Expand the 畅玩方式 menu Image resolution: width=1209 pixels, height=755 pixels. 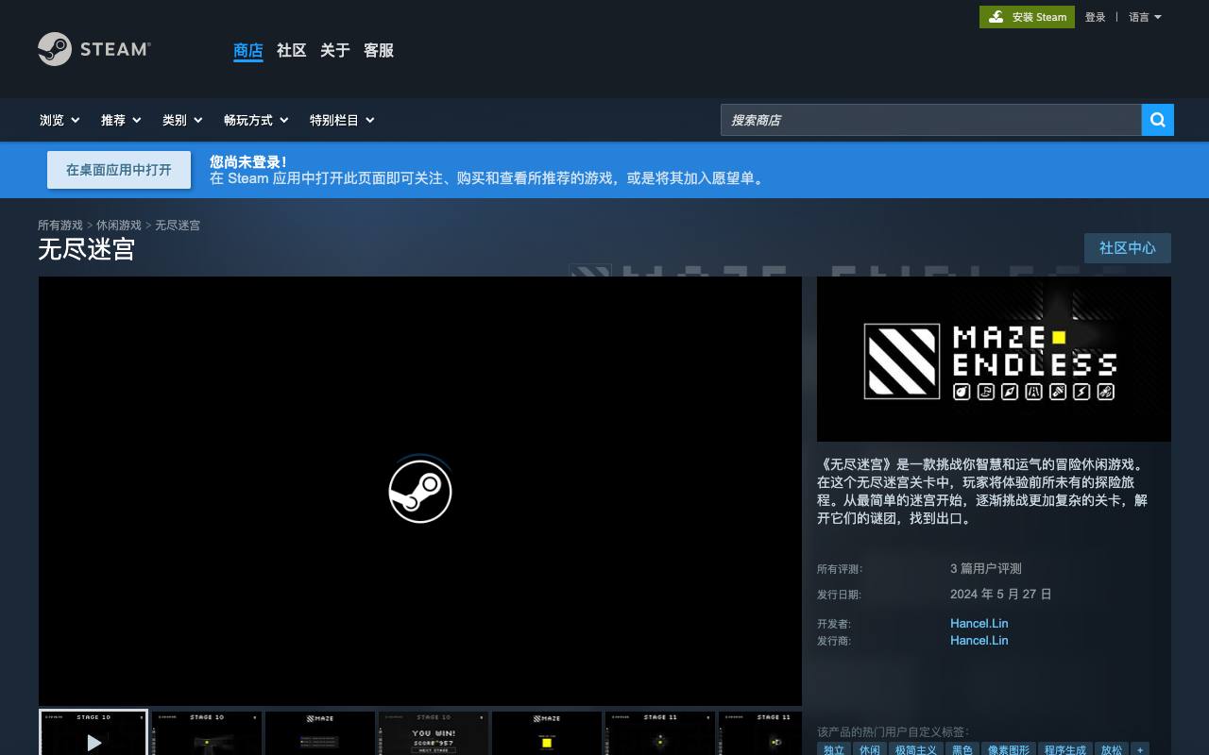(x=256, y=120)
